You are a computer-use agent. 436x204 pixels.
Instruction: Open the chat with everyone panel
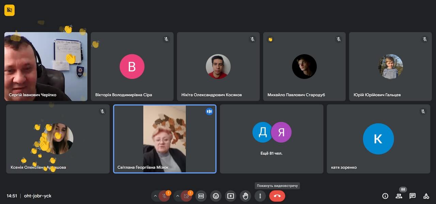click(x=412, y=196)
